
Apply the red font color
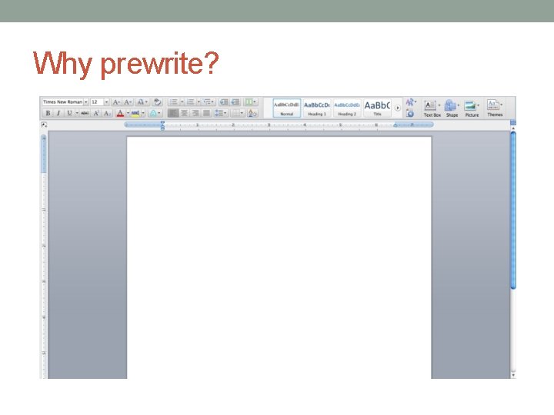click(120, 113)
